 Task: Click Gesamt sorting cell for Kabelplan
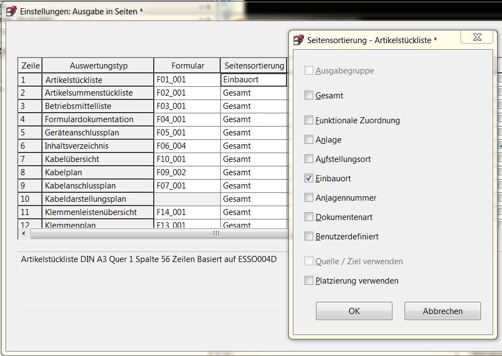[254, 172]
